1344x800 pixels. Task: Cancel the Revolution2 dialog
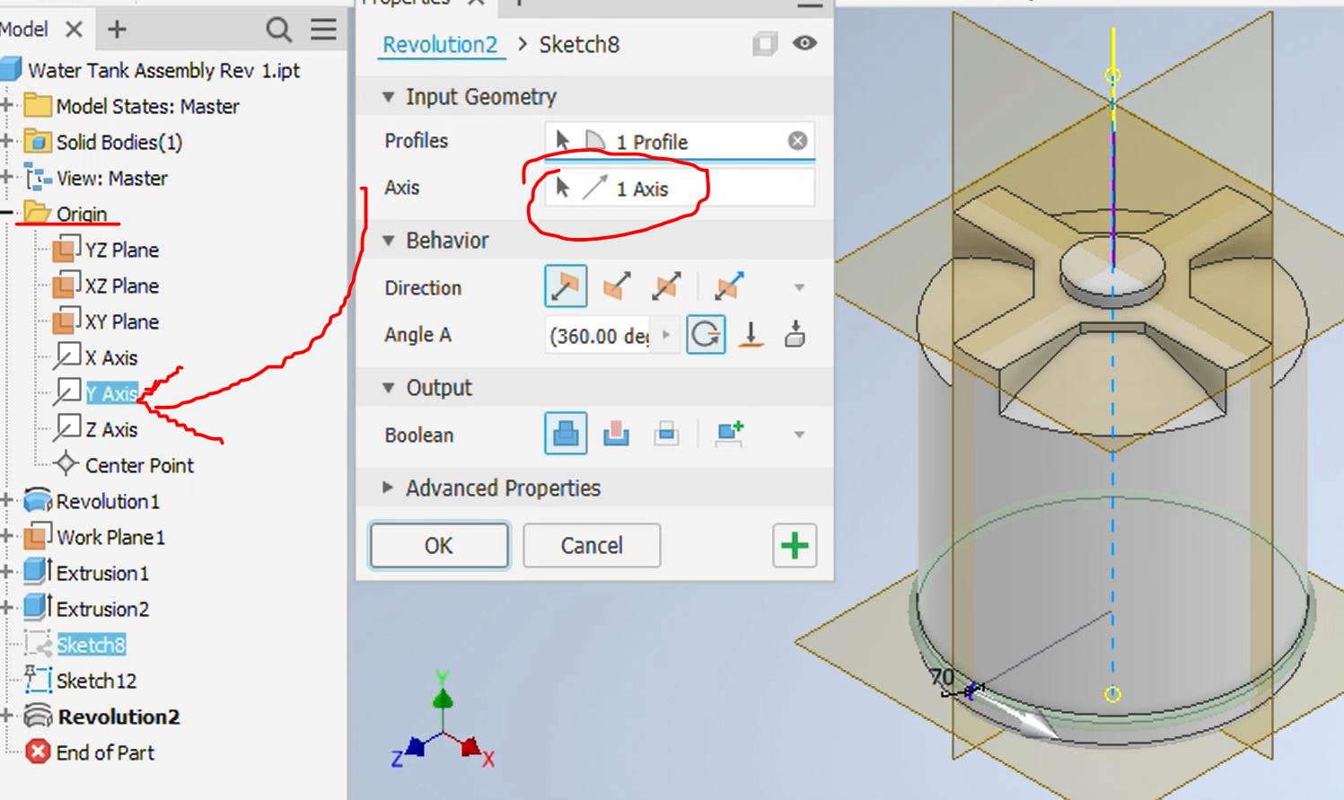pos(592,546)
